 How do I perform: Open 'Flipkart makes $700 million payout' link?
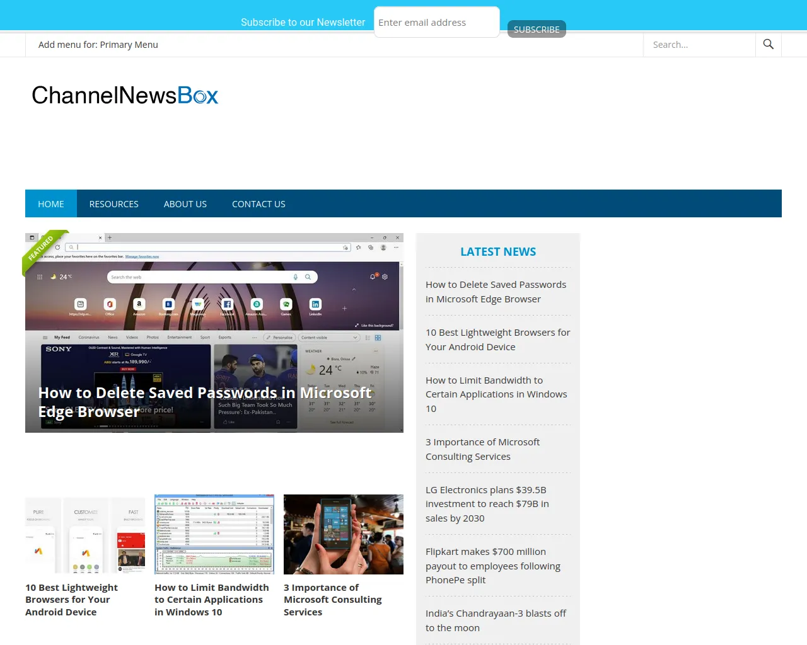[x=493, y=566]
